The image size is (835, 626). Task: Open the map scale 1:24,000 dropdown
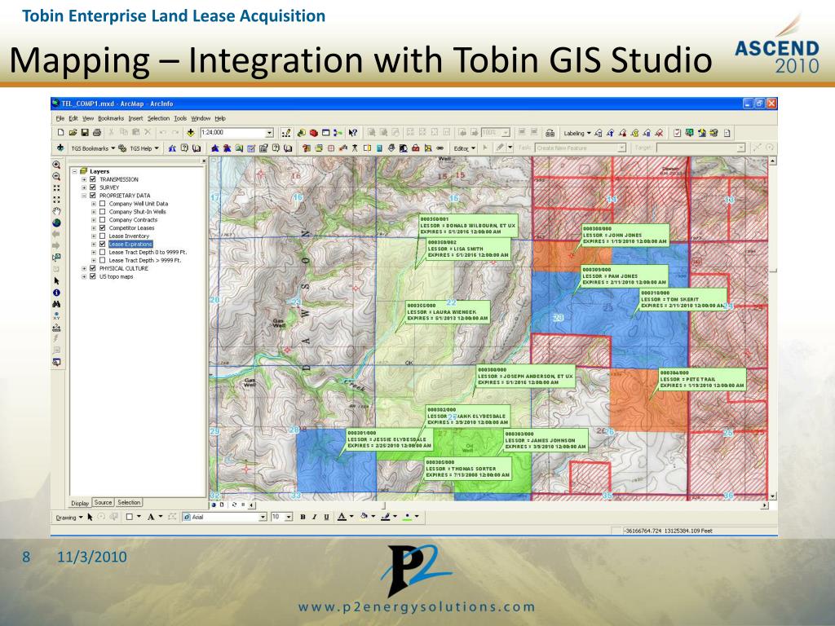click(269, 133)
